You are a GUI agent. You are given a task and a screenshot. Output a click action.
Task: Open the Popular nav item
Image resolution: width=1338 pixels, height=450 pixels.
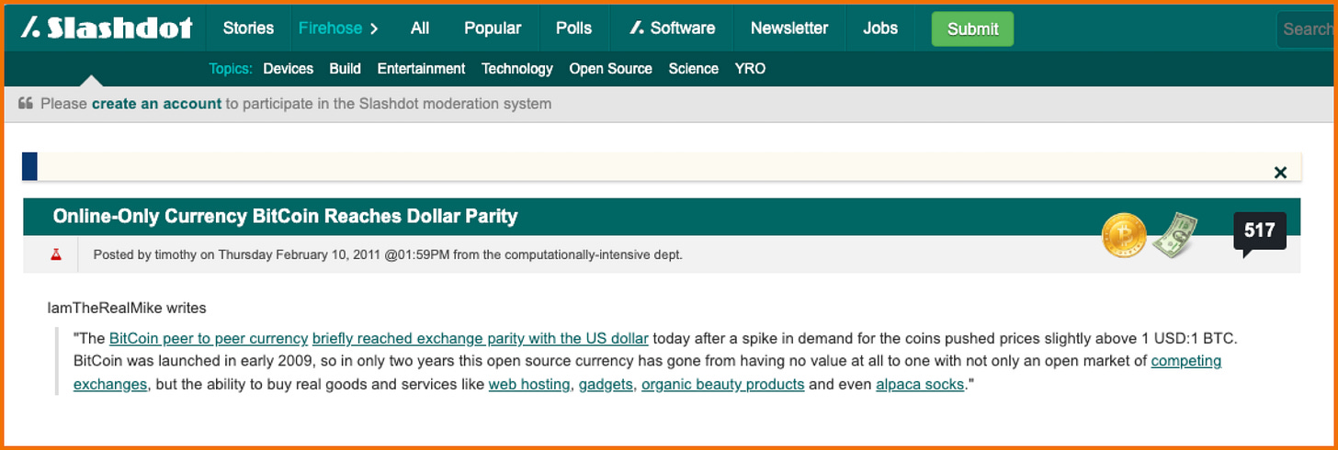click(x=493, y=28)
